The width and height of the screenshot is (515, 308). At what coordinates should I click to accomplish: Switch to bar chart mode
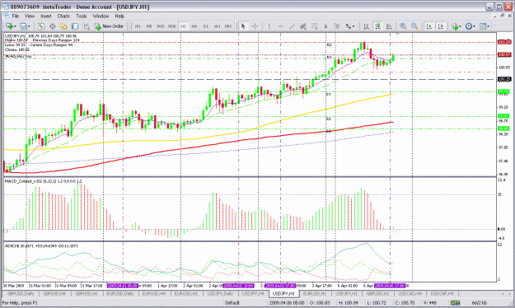pos(366,26)
